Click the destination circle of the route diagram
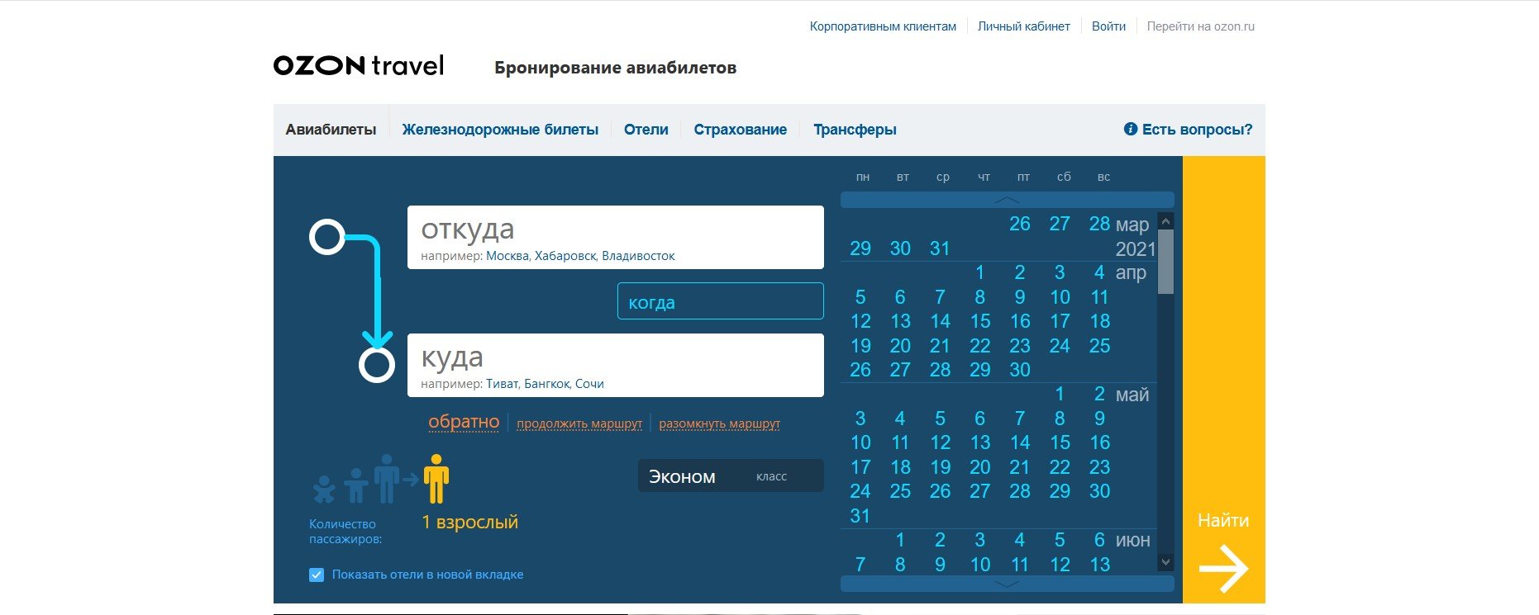This screenshot has height=615, width=1539. click(x=377, y=365)
